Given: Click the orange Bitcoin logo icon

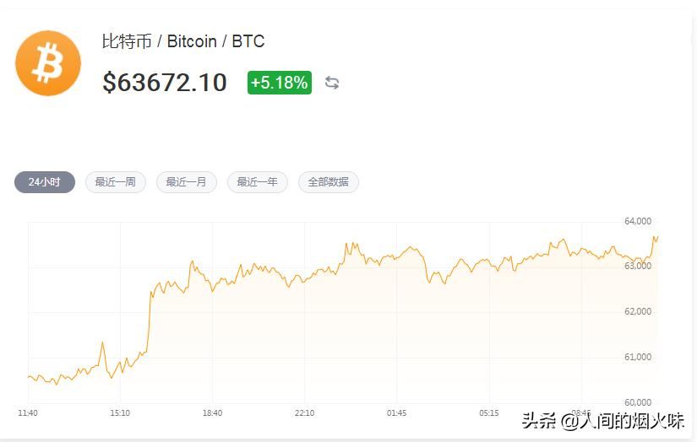Looking at the screenshot, I should click(48, 63).
